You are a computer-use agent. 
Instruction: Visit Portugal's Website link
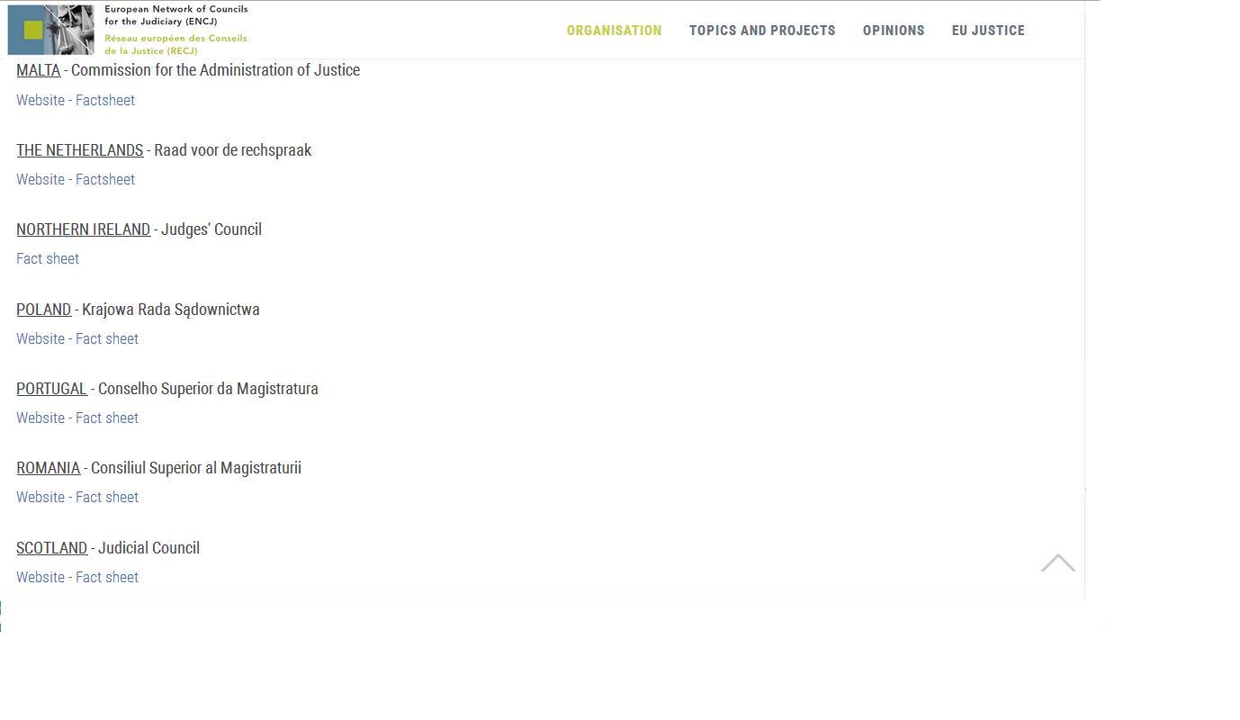[x=40, y=418]
